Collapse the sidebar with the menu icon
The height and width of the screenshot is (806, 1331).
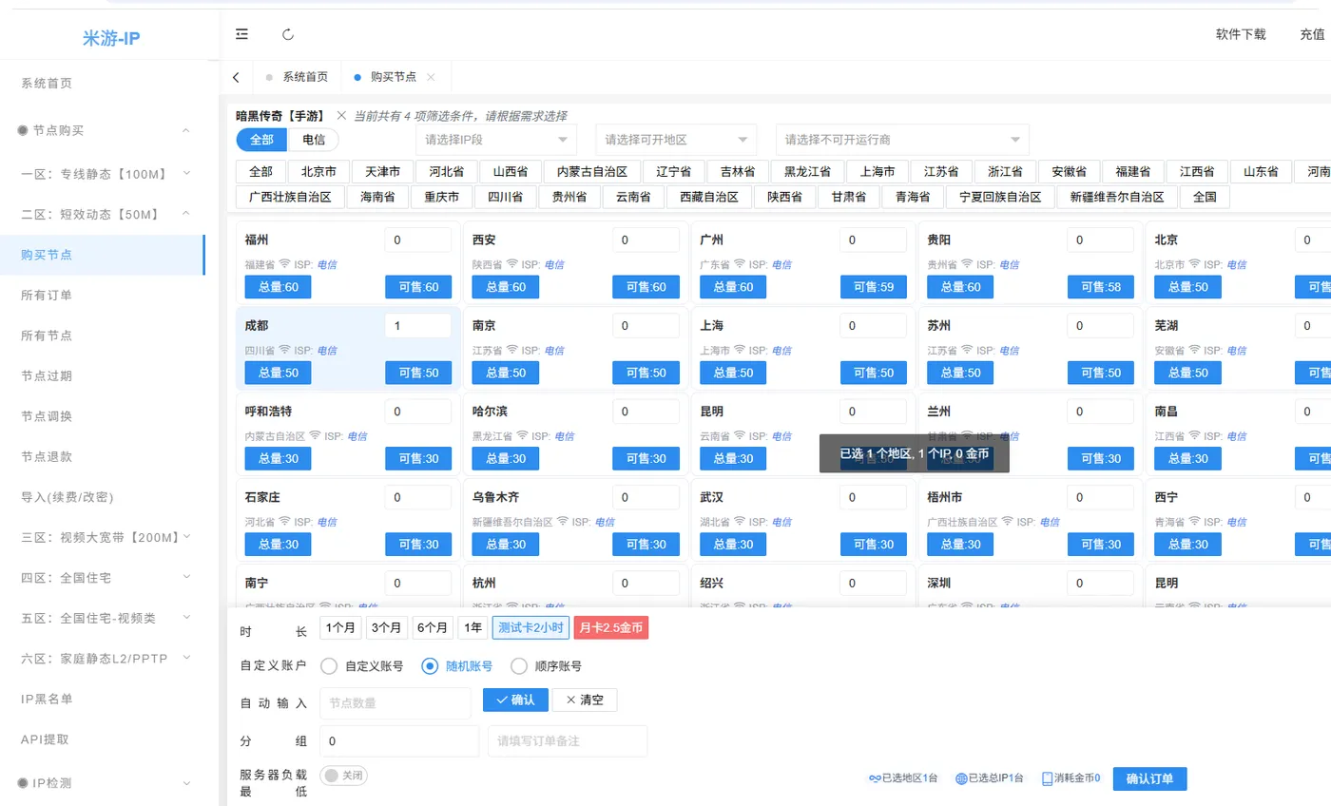(x=241, y=34)
